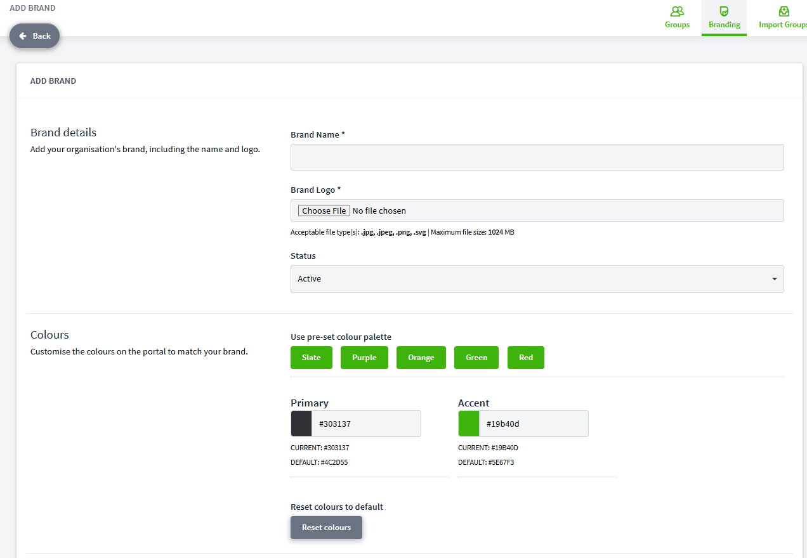Click the 'Customise the colours on the portal' description
Screen dimensions: 807x558
tap(139, 351)
